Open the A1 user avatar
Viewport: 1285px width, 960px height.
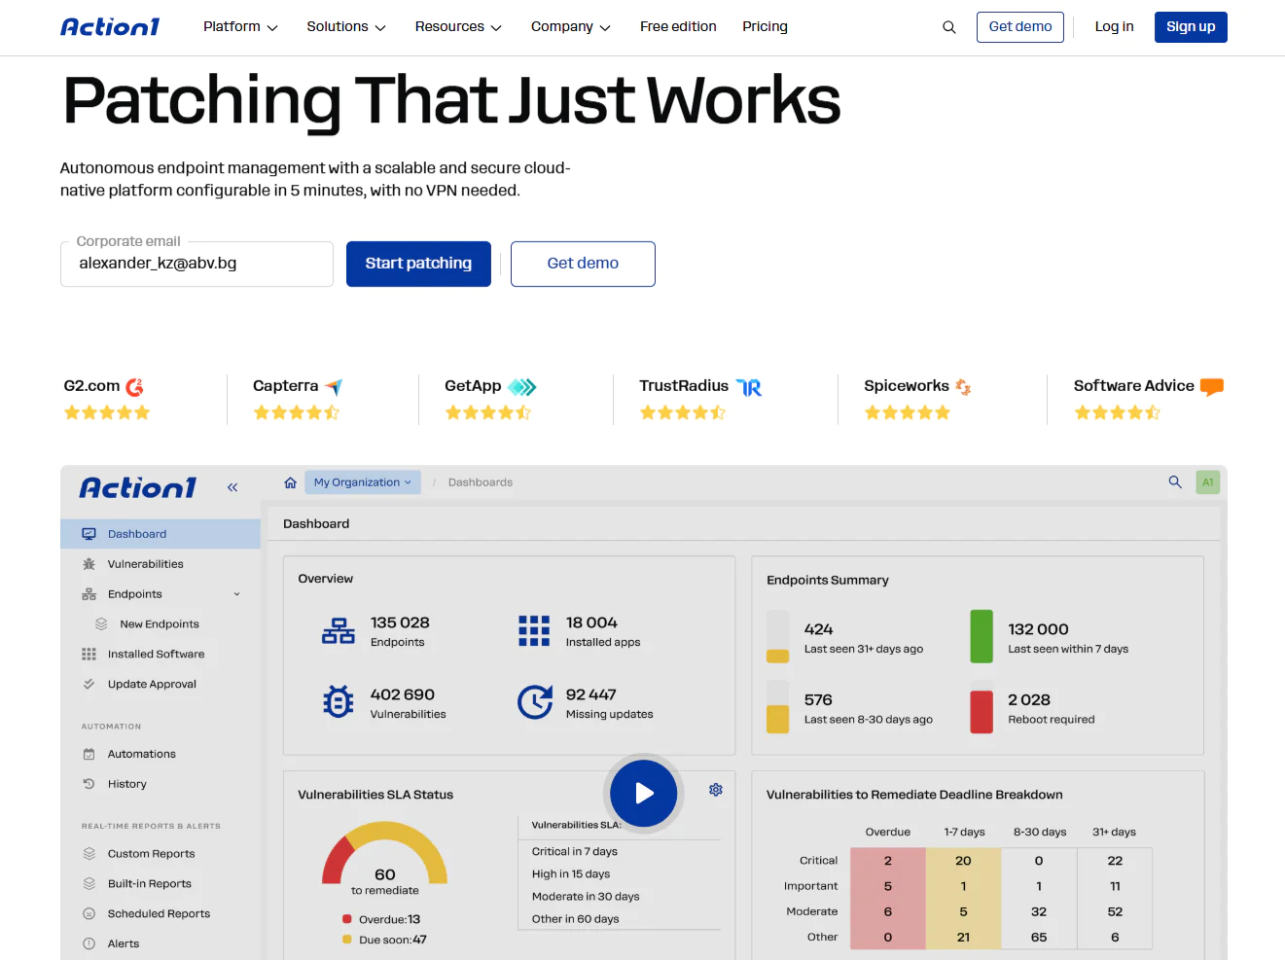tap(1208, 481)
